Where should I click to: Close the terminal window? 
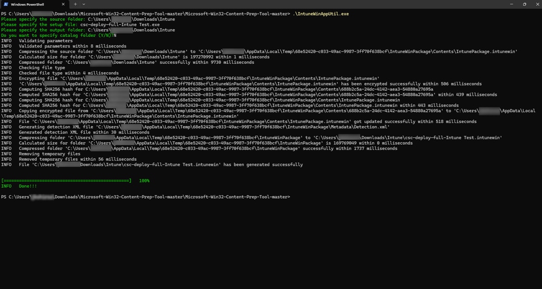[537, 4]
